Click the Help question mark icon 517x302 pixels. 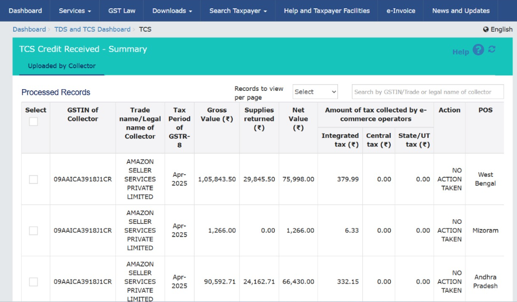click(x=478, y=50)
